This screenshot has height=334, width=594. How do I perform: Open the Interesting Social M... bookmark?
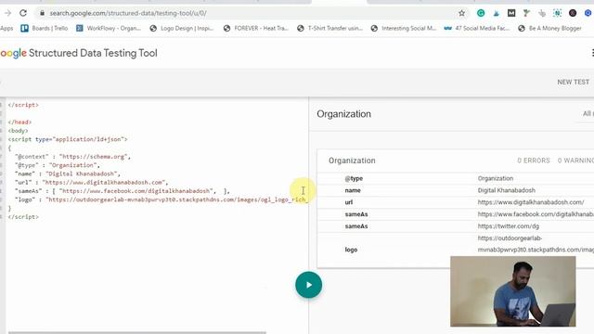(x=404, y=28)
